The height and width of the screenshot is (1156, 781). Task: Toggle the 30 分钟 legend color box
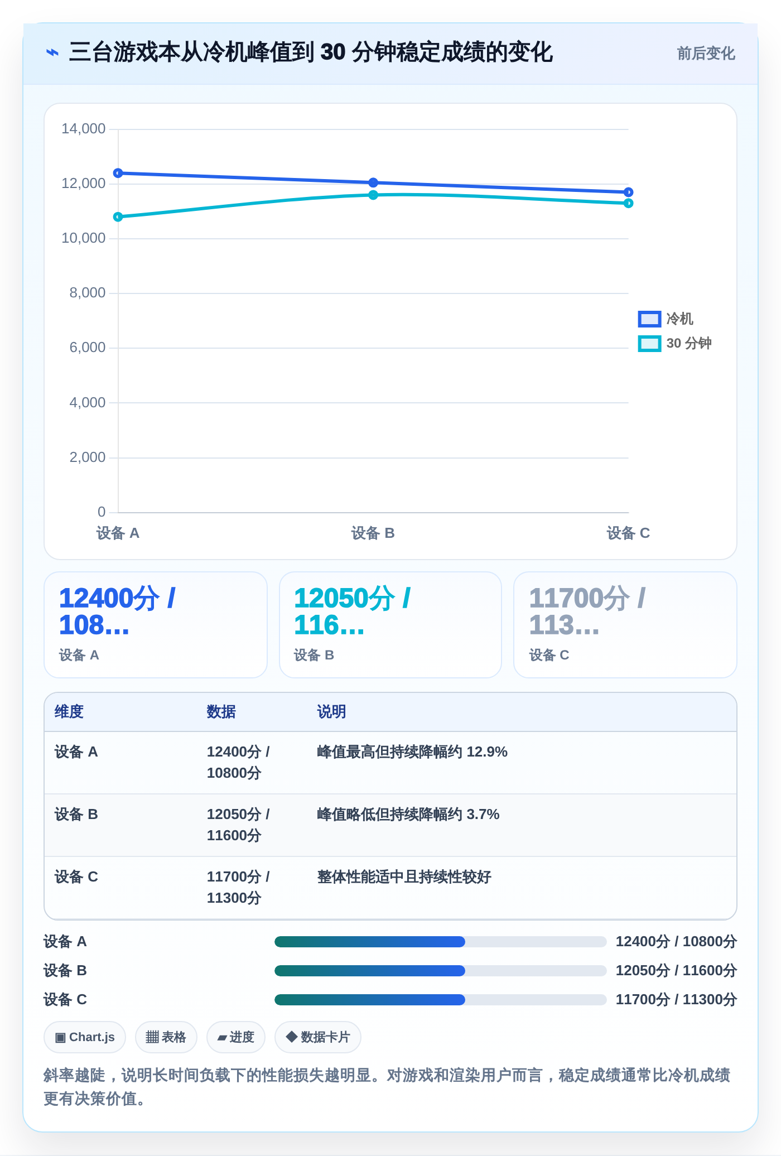pyautogui.click(x=649, y=344)
